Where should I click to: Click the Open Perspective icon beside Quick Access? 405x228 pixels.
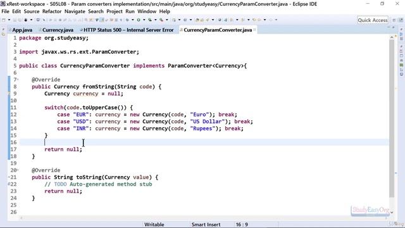[x=394, y=20]
